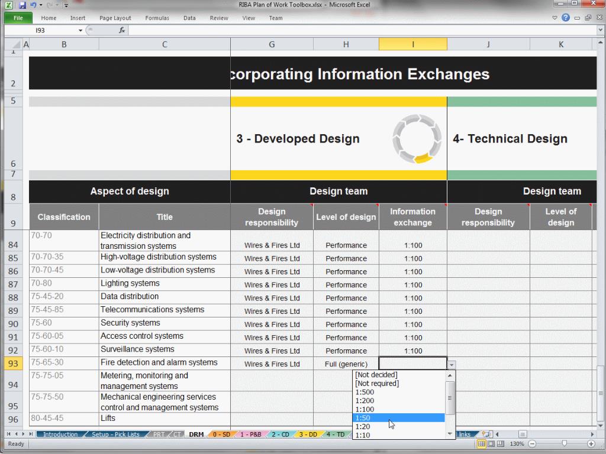The height and width of the screenshot is (454, 606).
Task: Pick 1:200 from the dropdown list
Action: tap(398, 400)
